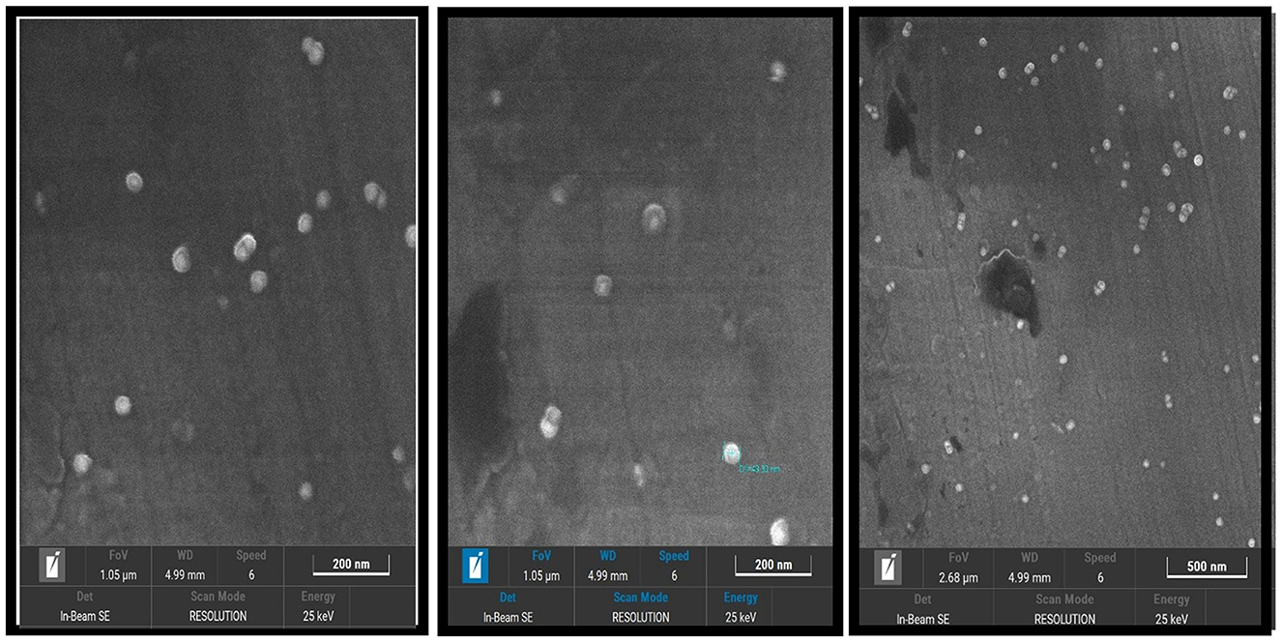Select the "2.68 µm" field-of-view value
The width and height of the screenshot is (1281, 642).
coord(958,578)
